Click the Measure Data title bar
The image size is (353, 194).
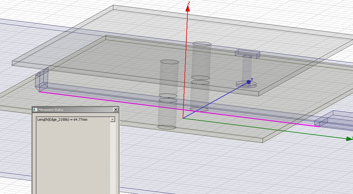pos(76,110)
